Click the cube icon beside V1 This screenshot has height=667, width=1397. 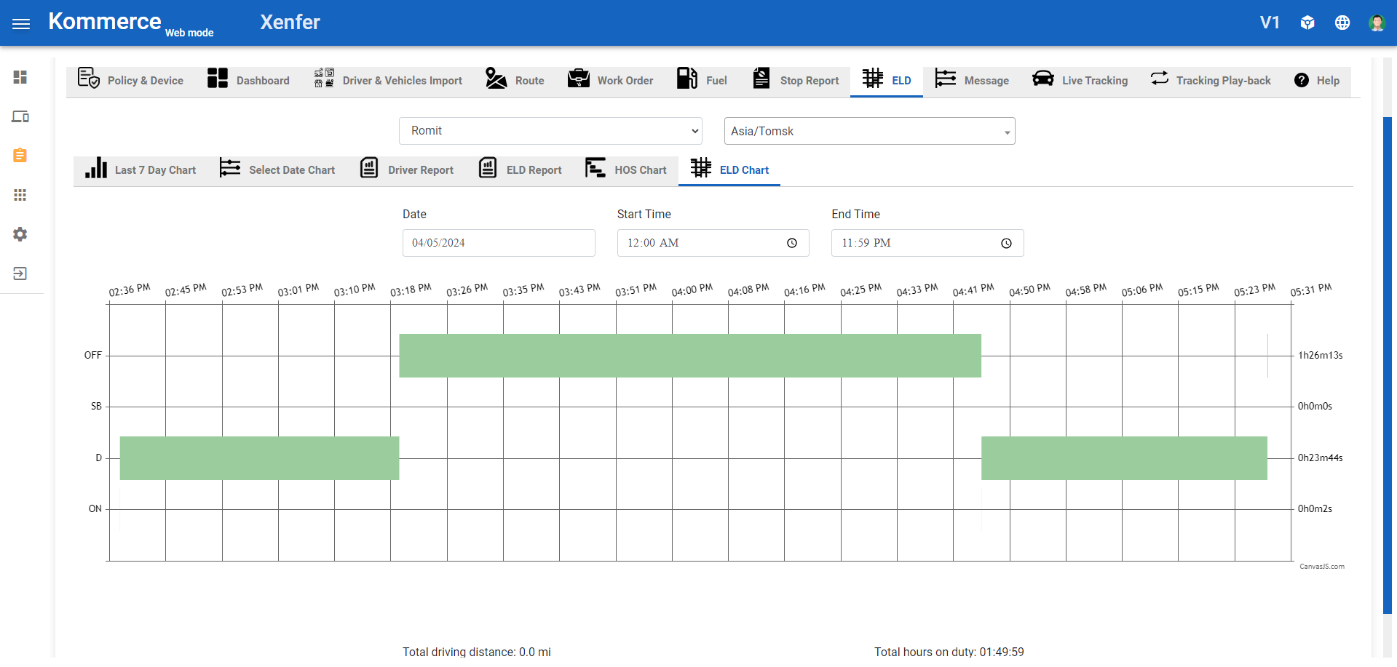coord(1307,23)
